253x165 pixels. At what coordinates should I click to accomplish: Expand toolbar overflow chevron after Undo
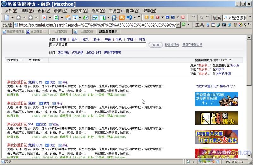[x=139, y=17]
